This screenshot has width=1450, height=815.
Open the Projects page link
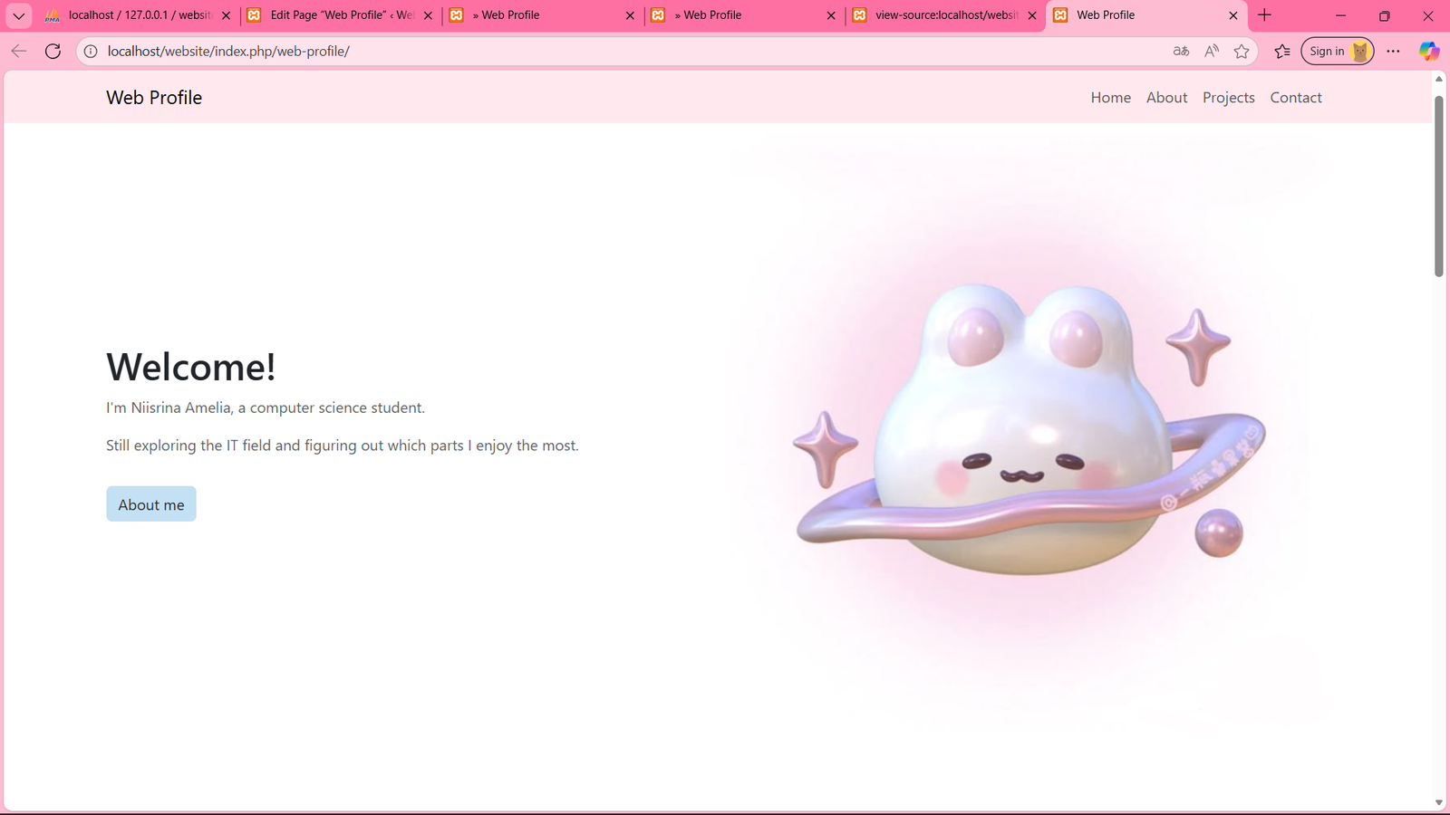(x=1228, y=97)
